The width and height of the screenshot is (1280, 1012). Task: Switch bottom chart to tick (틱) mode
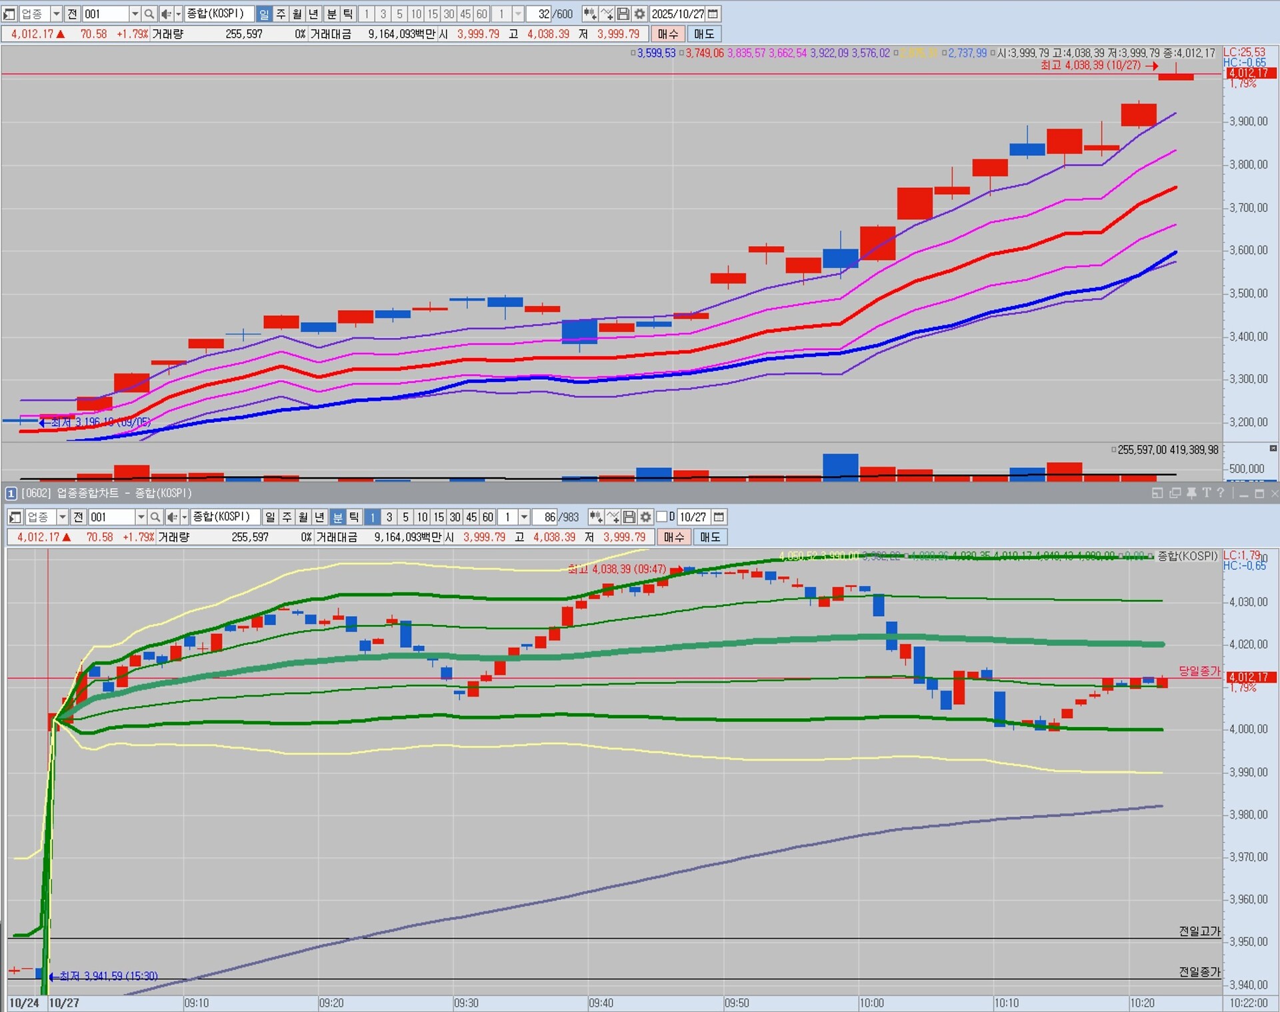tap(354, 517)
